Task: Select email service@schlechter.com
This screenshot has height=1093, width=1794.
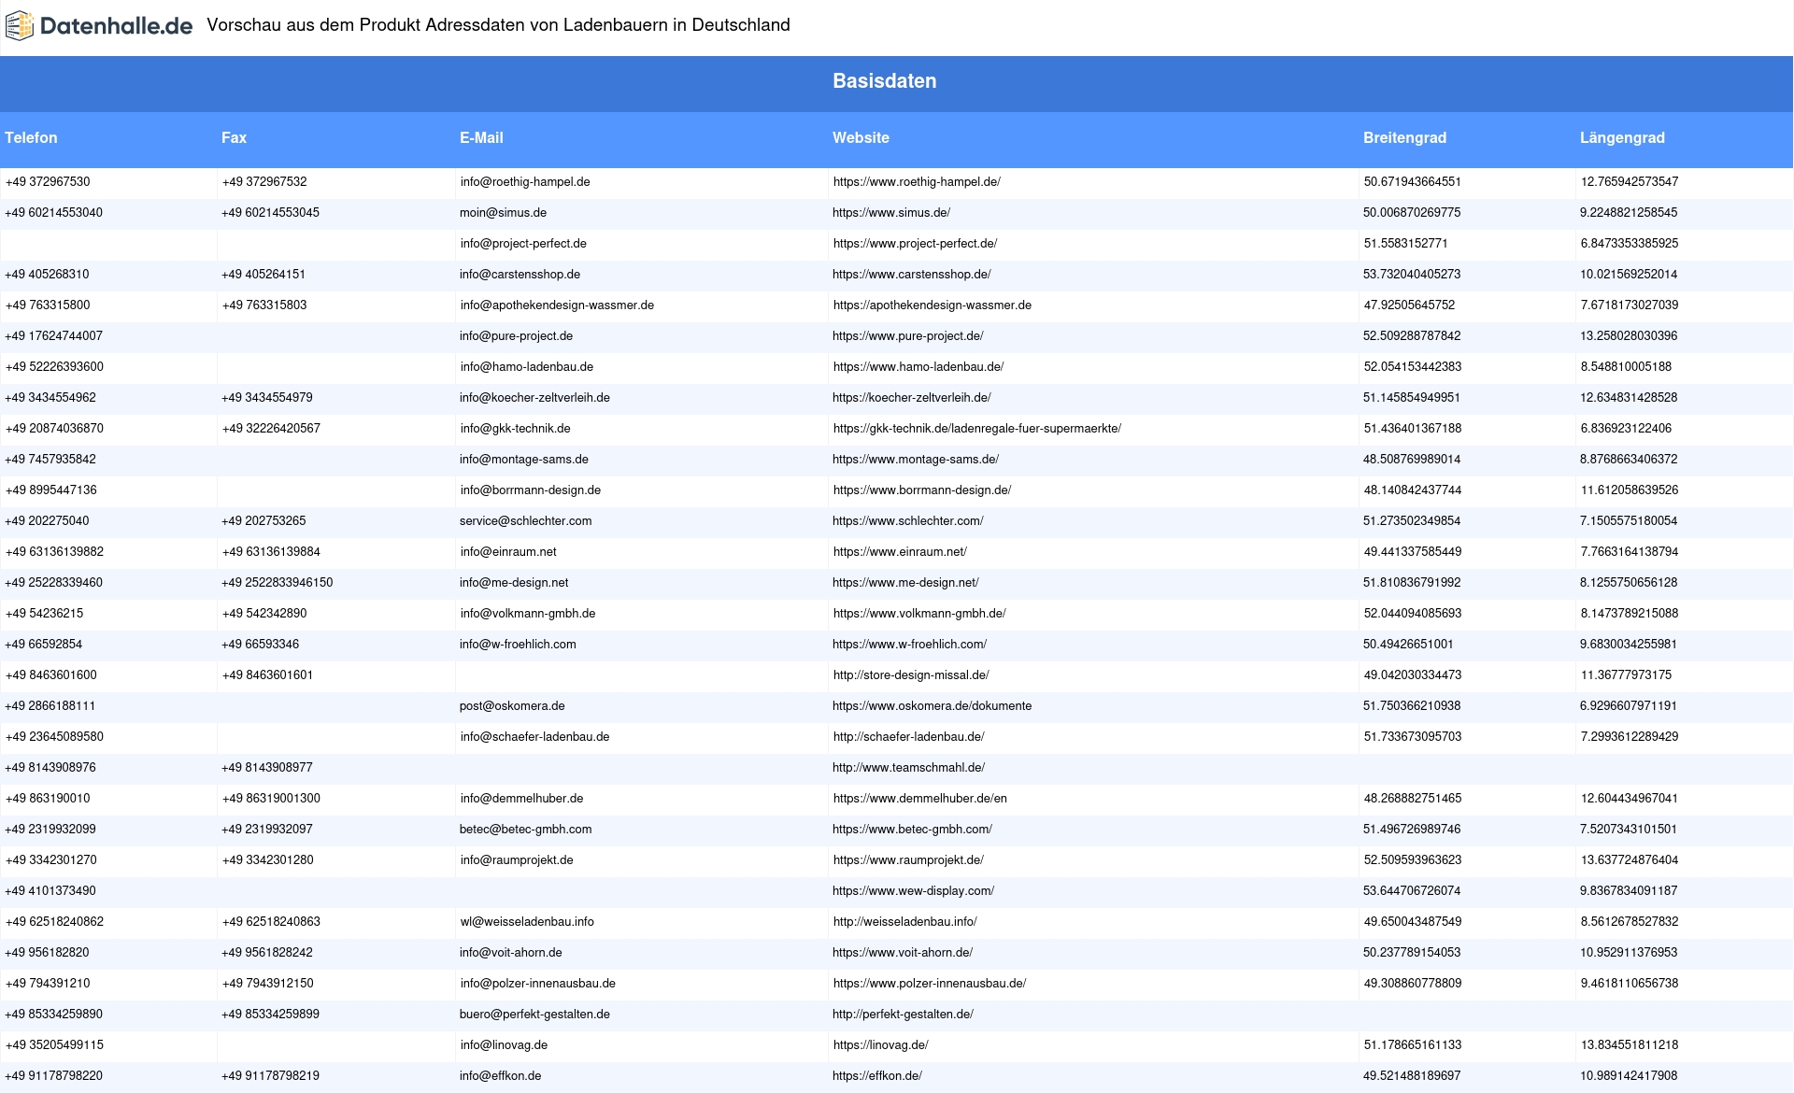Action: point(525,521)
